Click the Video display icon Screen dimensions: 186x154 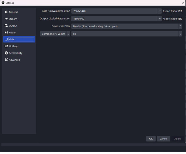point(6,39)
